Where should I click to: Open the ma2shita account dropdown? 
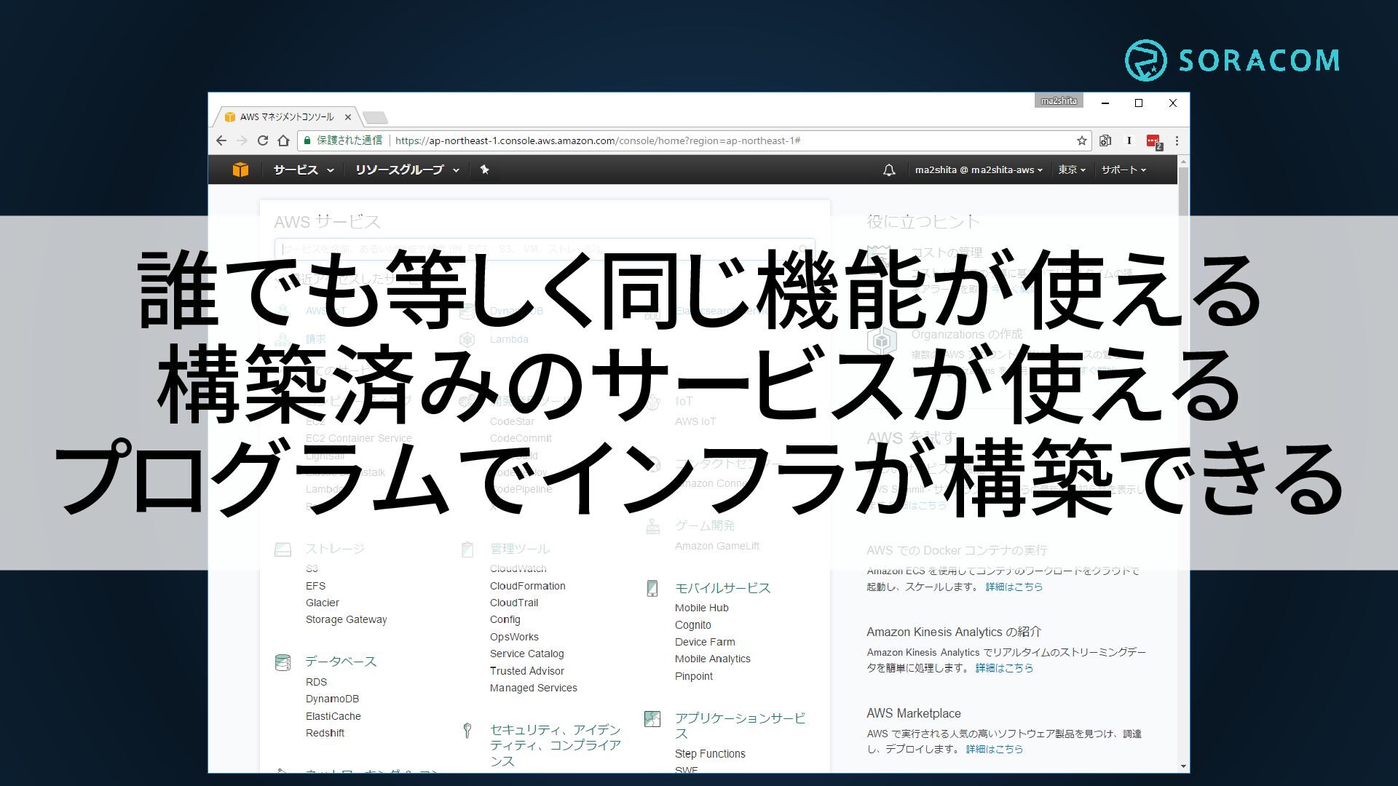point(979,170)
